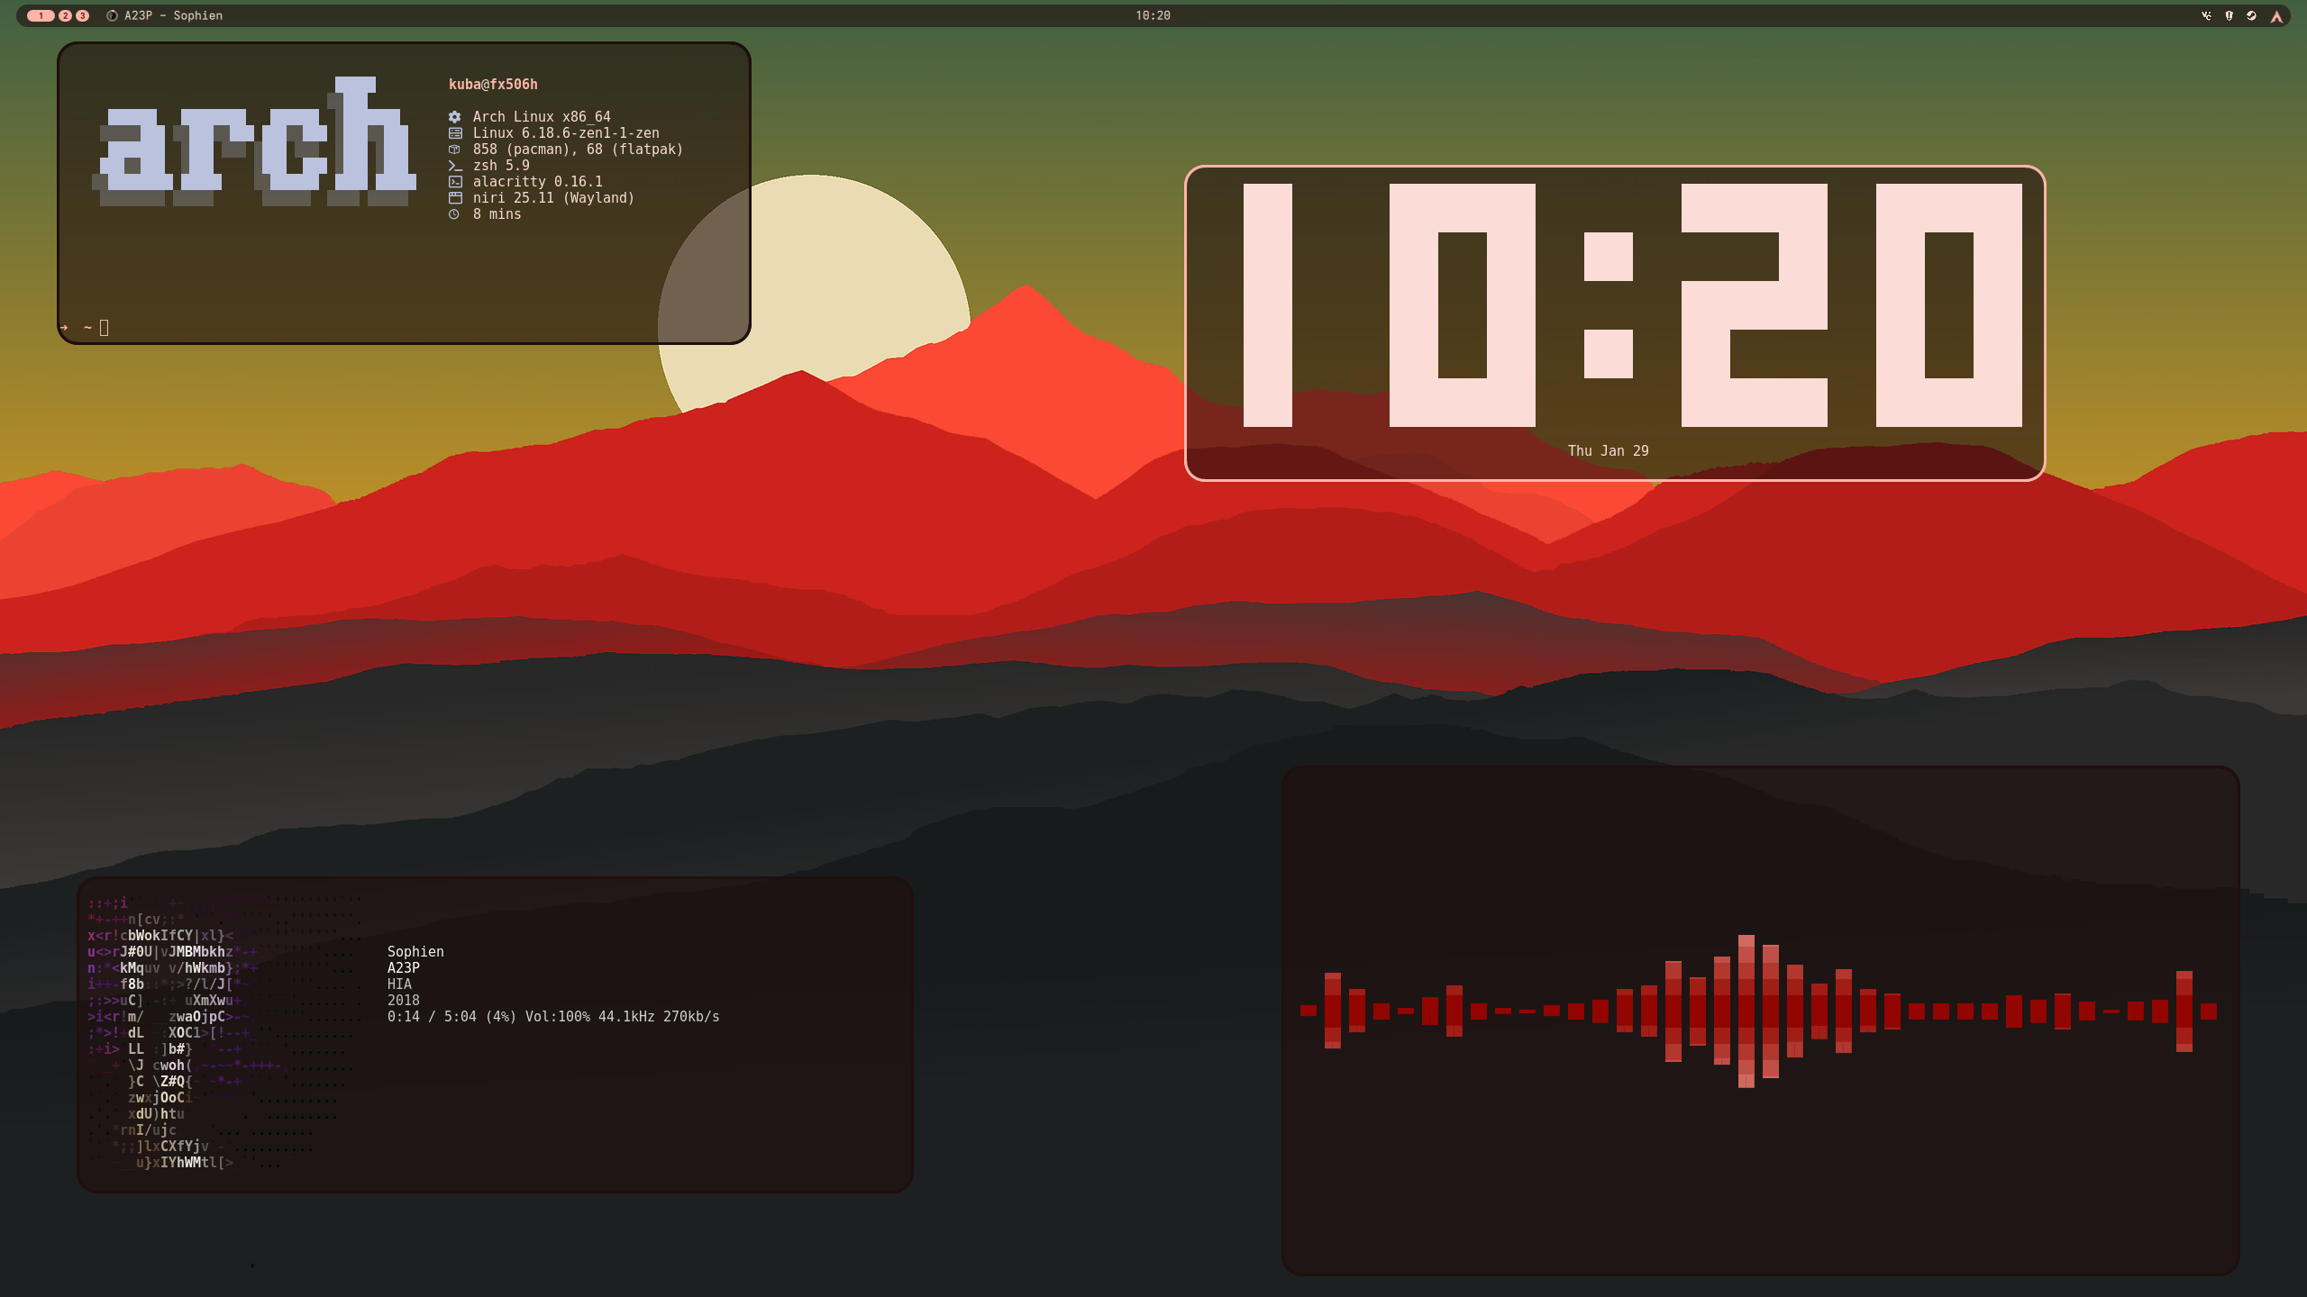Click the terminal prompt cursor
The height and width of the screenshot is (1297, 2307).
point(104,328)
